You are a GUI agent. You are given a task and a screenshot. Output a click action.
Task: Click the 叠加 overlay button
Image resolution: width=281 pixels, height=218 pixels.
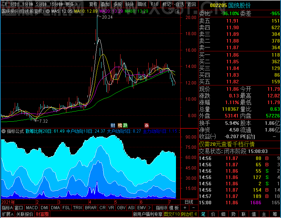(x=105, y=4)
